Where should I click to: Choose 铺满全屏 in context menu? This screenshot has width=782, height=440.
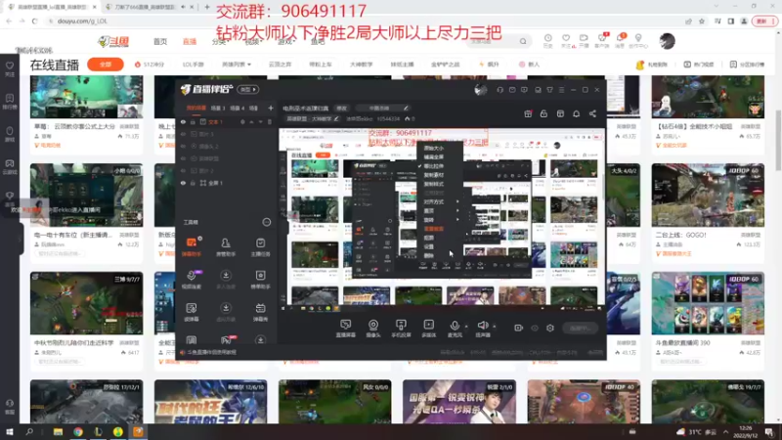433,157
